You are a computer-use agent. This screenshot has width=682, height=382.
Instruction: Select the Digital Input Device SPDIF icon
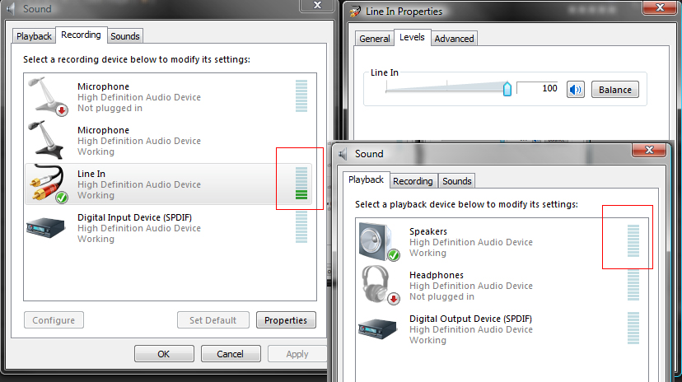pos(45,227)
